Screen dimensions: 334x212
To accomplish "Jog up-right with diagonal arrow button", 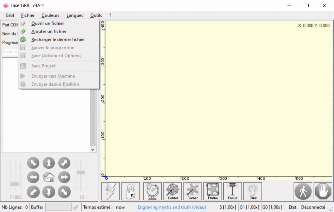I will tap(64, 163).
